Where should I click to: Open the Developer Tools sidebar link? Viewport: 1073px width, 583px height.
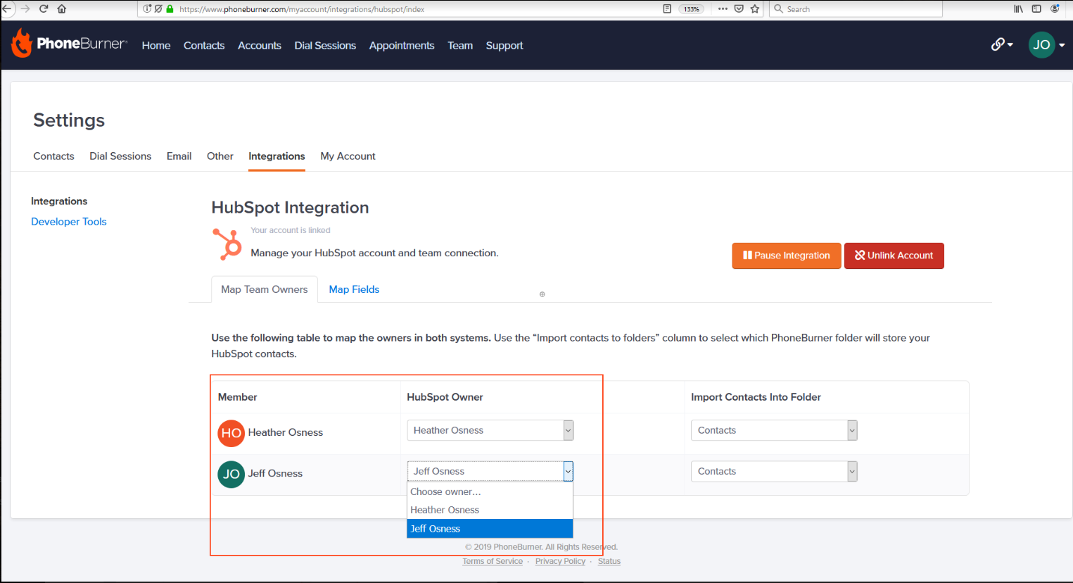click(x=69, y=221)
